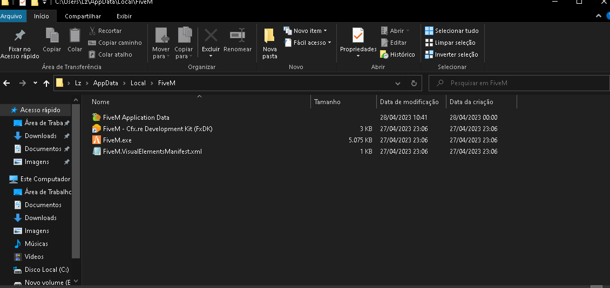This screenshot has height=288, width=610.
Task: Switch to the Compartilhar ribbon tab
Action: tap(83, 16)
